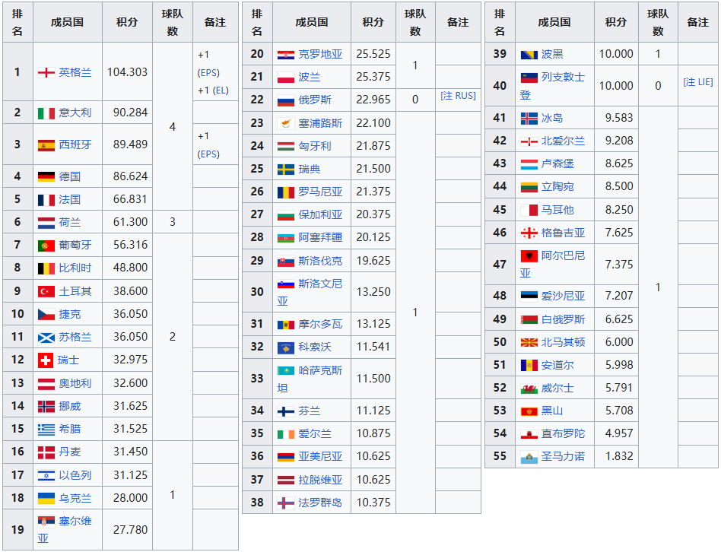Image resolution: width=721 pixels, height=552 pixels.
Task: Click the Wales flag beside 威尔士
Action: (x=529, y=389)
